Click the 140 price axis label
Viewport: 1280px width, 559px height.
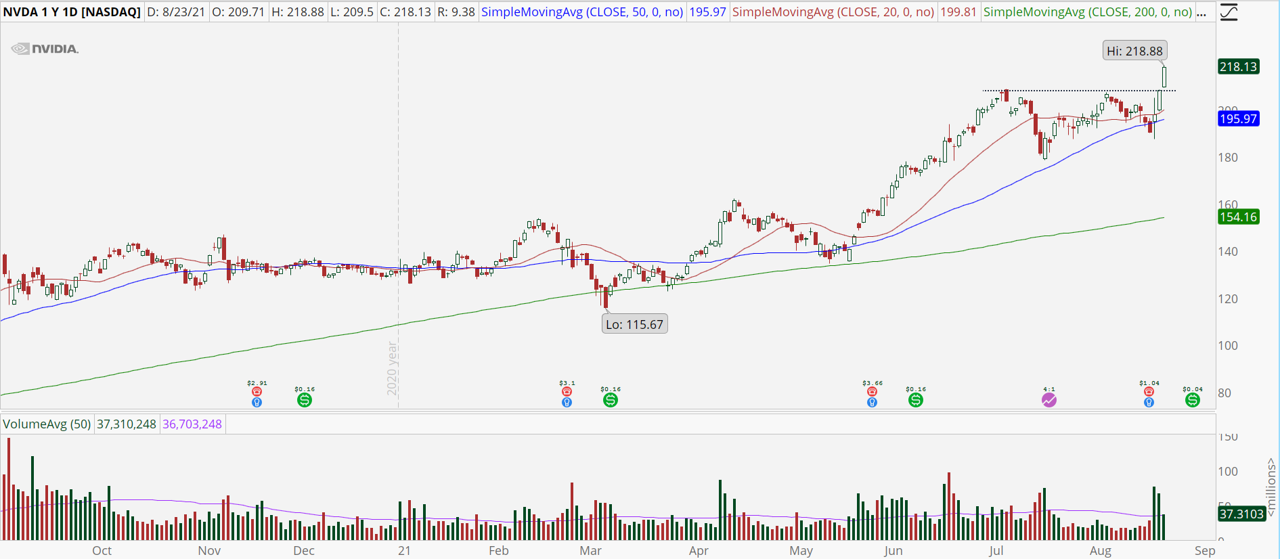(1228, 251)
